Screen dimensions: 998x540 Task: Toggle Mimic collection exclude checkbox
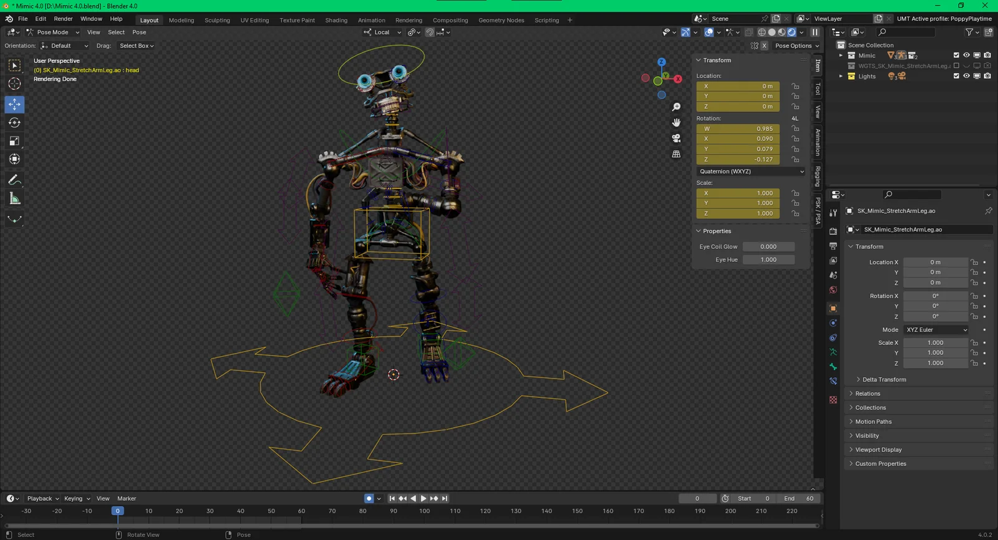click(x=956, y=55)
